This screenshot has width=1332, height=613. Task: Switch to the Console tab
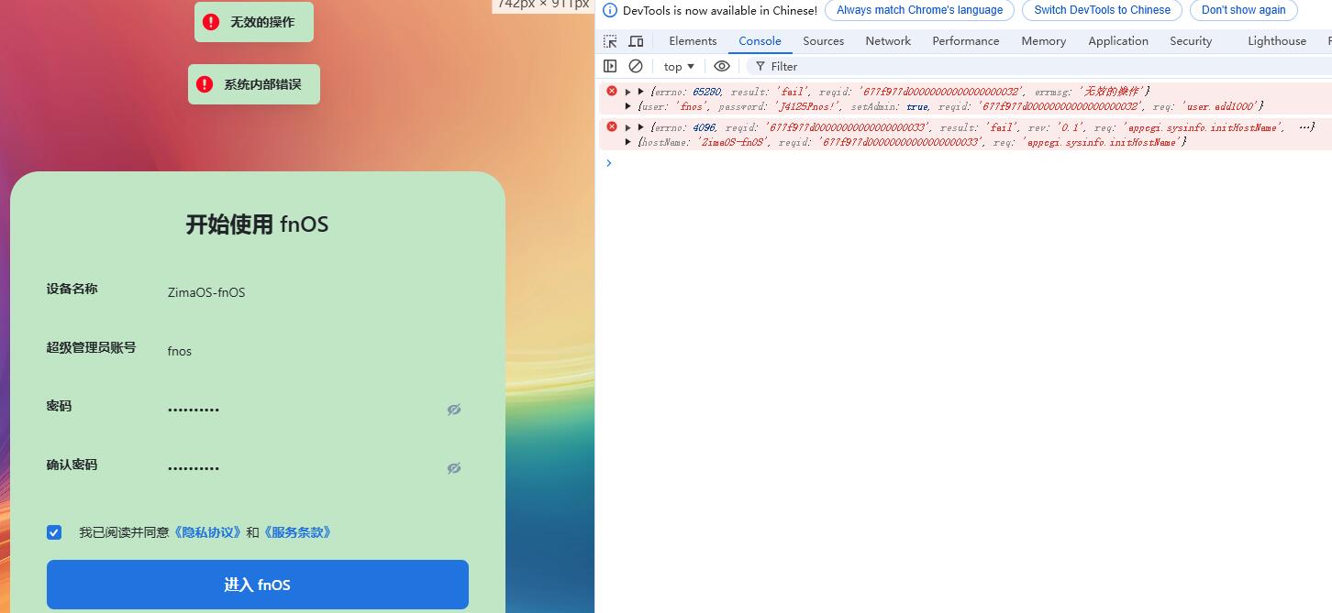[x=760, y=41]
